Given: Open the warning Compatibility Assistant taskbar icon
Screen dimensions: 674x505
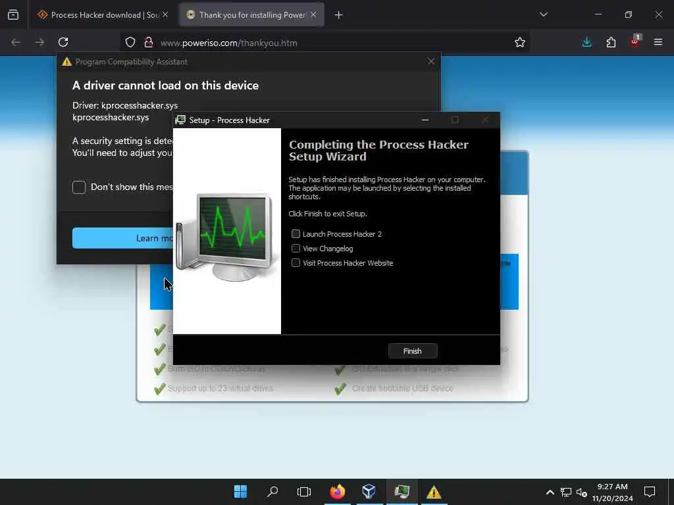Looking at the screenshot, I should 434,491.
